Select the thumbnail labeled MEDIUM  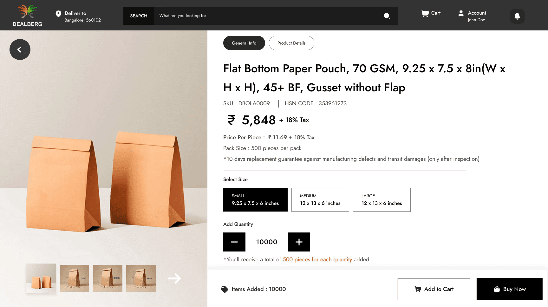click(108, 278)
